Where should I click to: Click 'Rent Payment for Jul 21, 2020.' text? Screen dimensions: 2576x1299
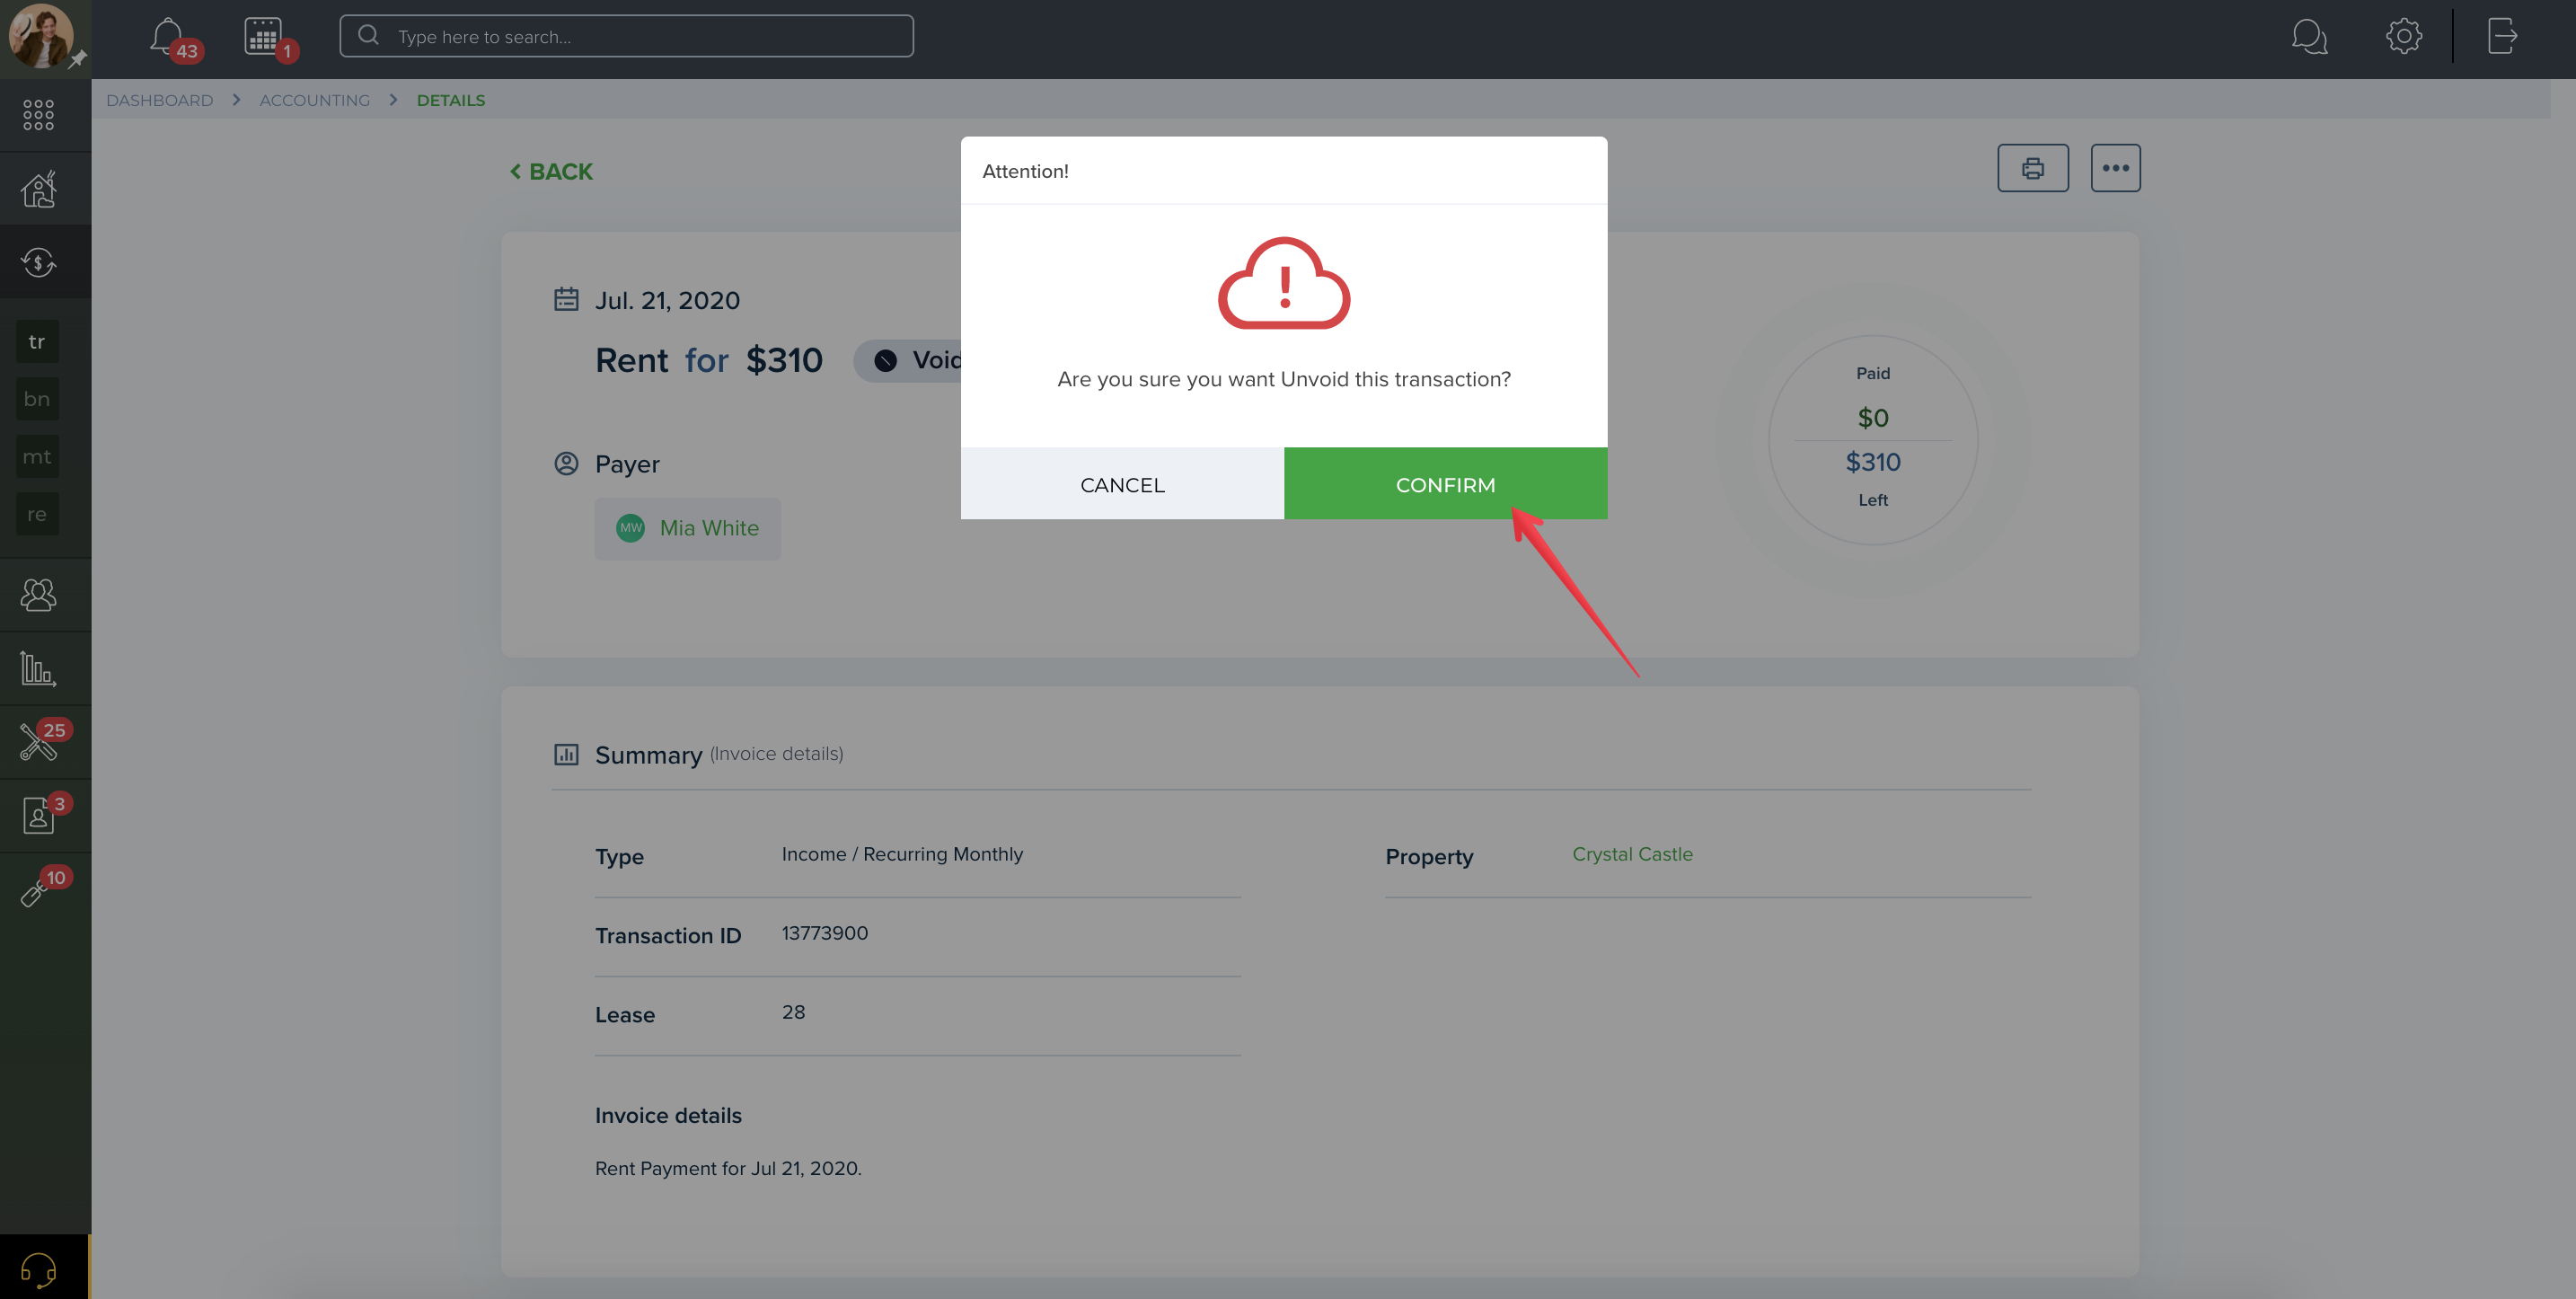coord(728,1168)
